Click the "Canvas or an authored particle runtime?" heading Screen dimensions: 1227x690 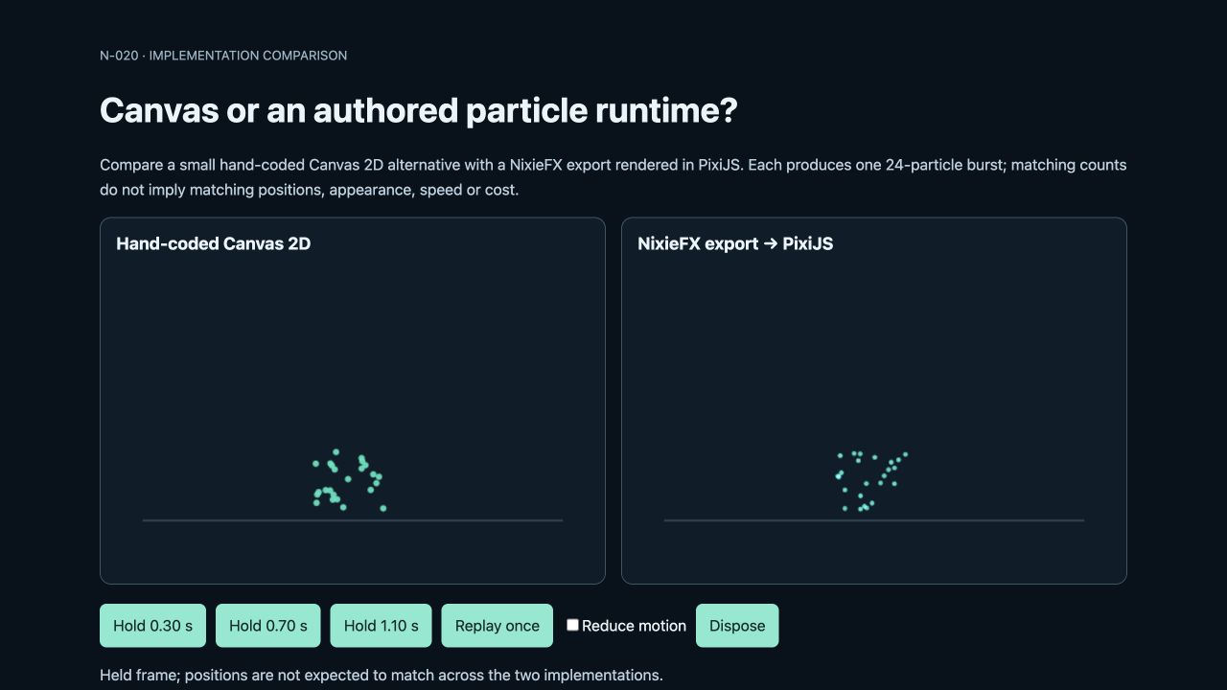(419, 111)
